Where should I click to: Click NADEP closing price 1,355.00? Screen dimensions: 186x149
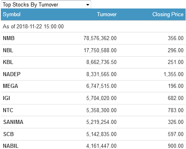pos(173,74)
